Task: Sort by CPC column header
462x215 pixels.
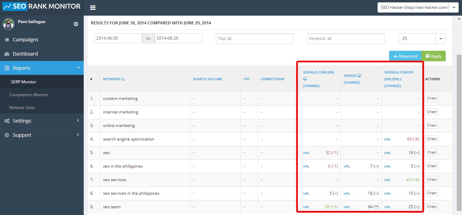Action: (247, 79)
